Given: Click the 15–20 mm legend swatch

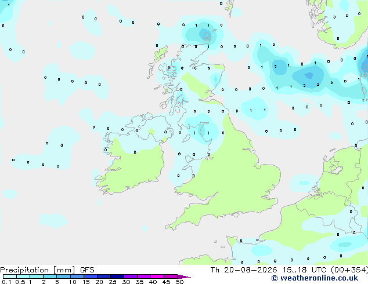Looking at the screenshot, I should (91, 276).
